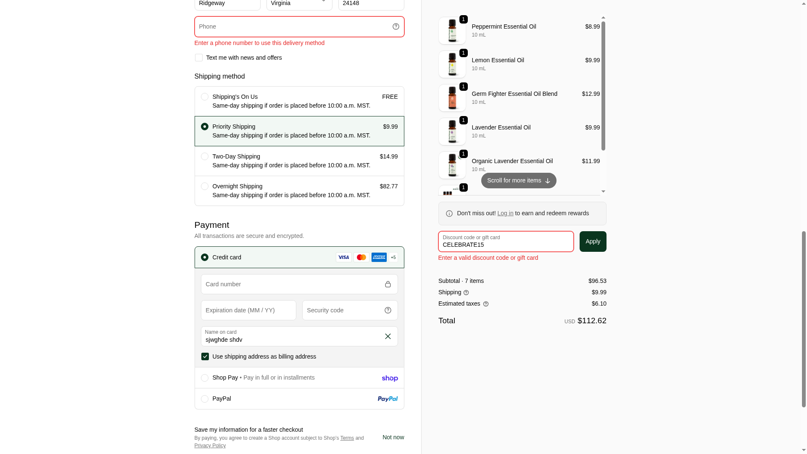Choose PayPal payment method
Screen dimensions: 807x454
point(299,399)
